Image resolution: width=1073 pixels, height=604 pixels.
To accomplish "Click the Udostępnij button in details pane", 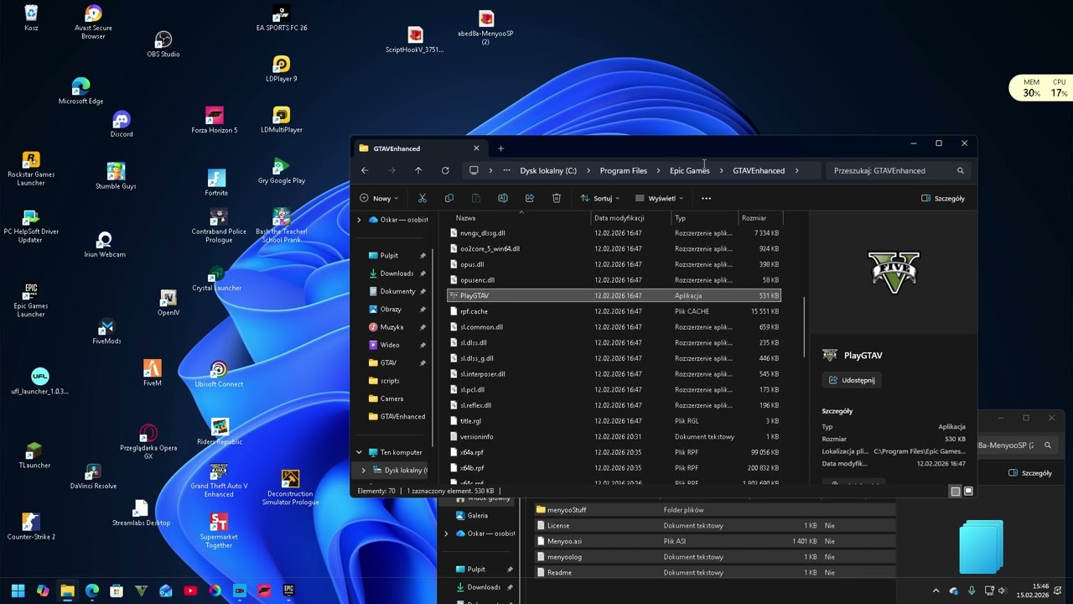I will click(x=851, y=380).
